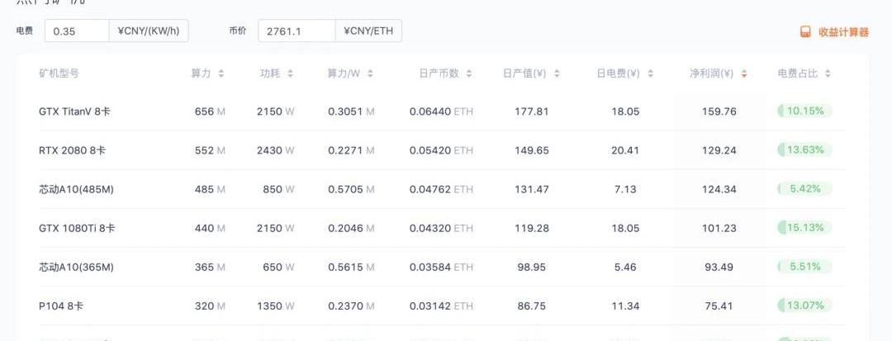Click the orange calculator icon
This screenshot has width=892, height=341.
click(x=805, y=32)
